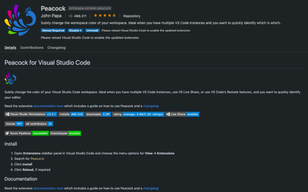The image size is (308, 192).
Task: Click the highlighted Peacock search term
Action: [37, 159]
